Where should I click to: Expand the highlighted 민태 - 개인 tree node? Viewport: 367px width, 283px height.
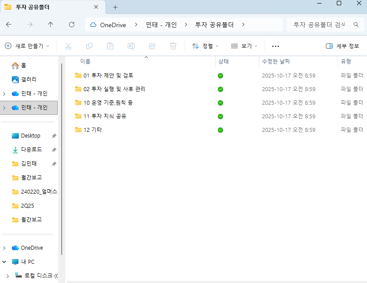click(4, 108)
